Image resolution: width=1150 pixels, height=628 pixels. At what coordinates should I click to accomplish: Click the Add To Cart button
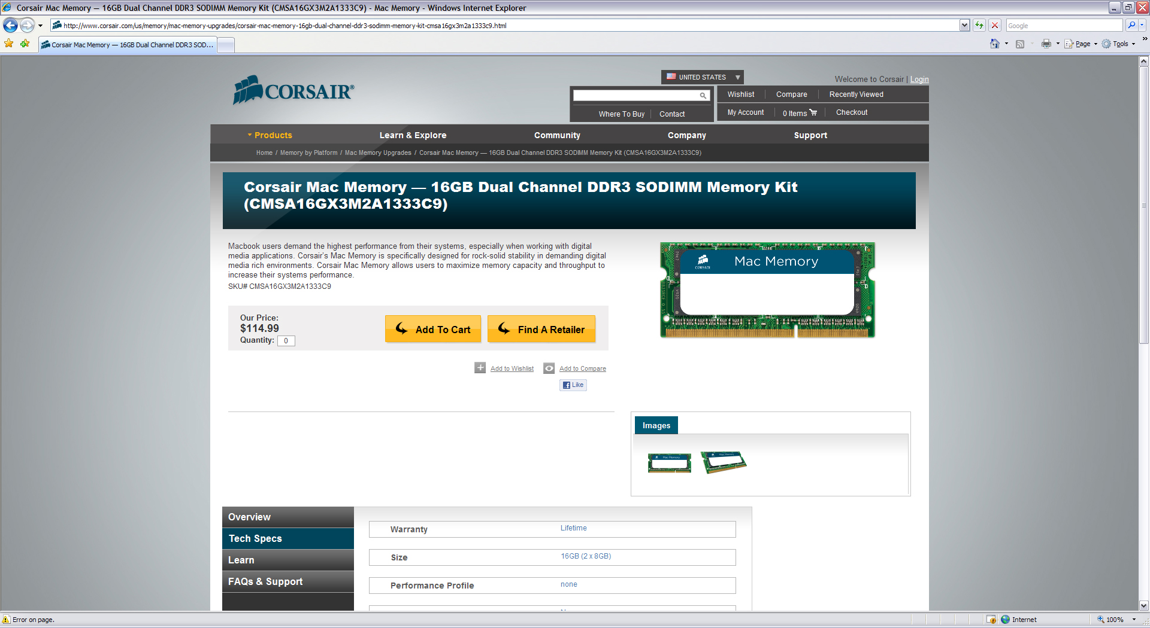(x=432, y=329)
